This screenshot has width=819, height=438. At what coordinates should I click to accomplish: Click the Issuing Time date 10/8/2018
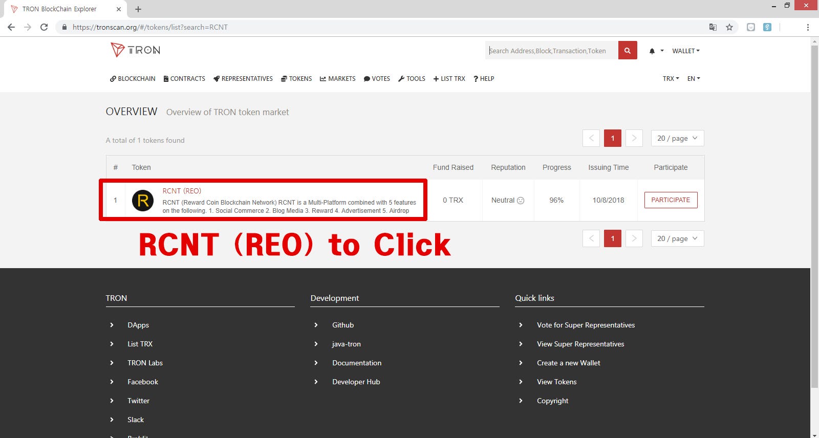coord(608,201)
